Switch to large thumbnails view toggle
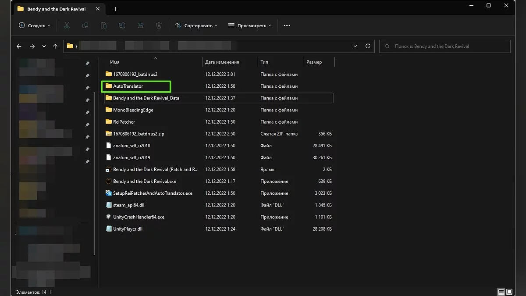 [x=509, y=292]
